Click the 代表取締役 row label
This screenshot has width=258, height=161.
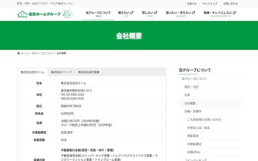[39, 132]
